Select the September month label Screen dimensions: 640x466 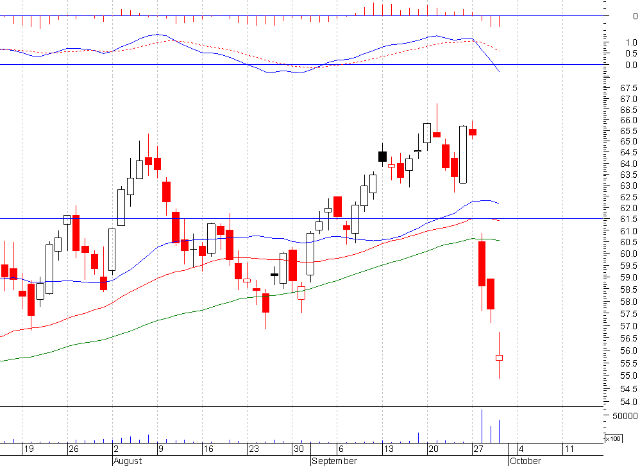(x=334, y=461)
